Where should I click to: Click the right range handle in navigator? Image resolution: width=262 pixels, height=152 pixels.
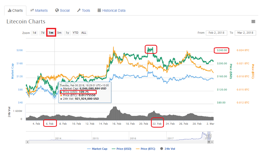210,136
